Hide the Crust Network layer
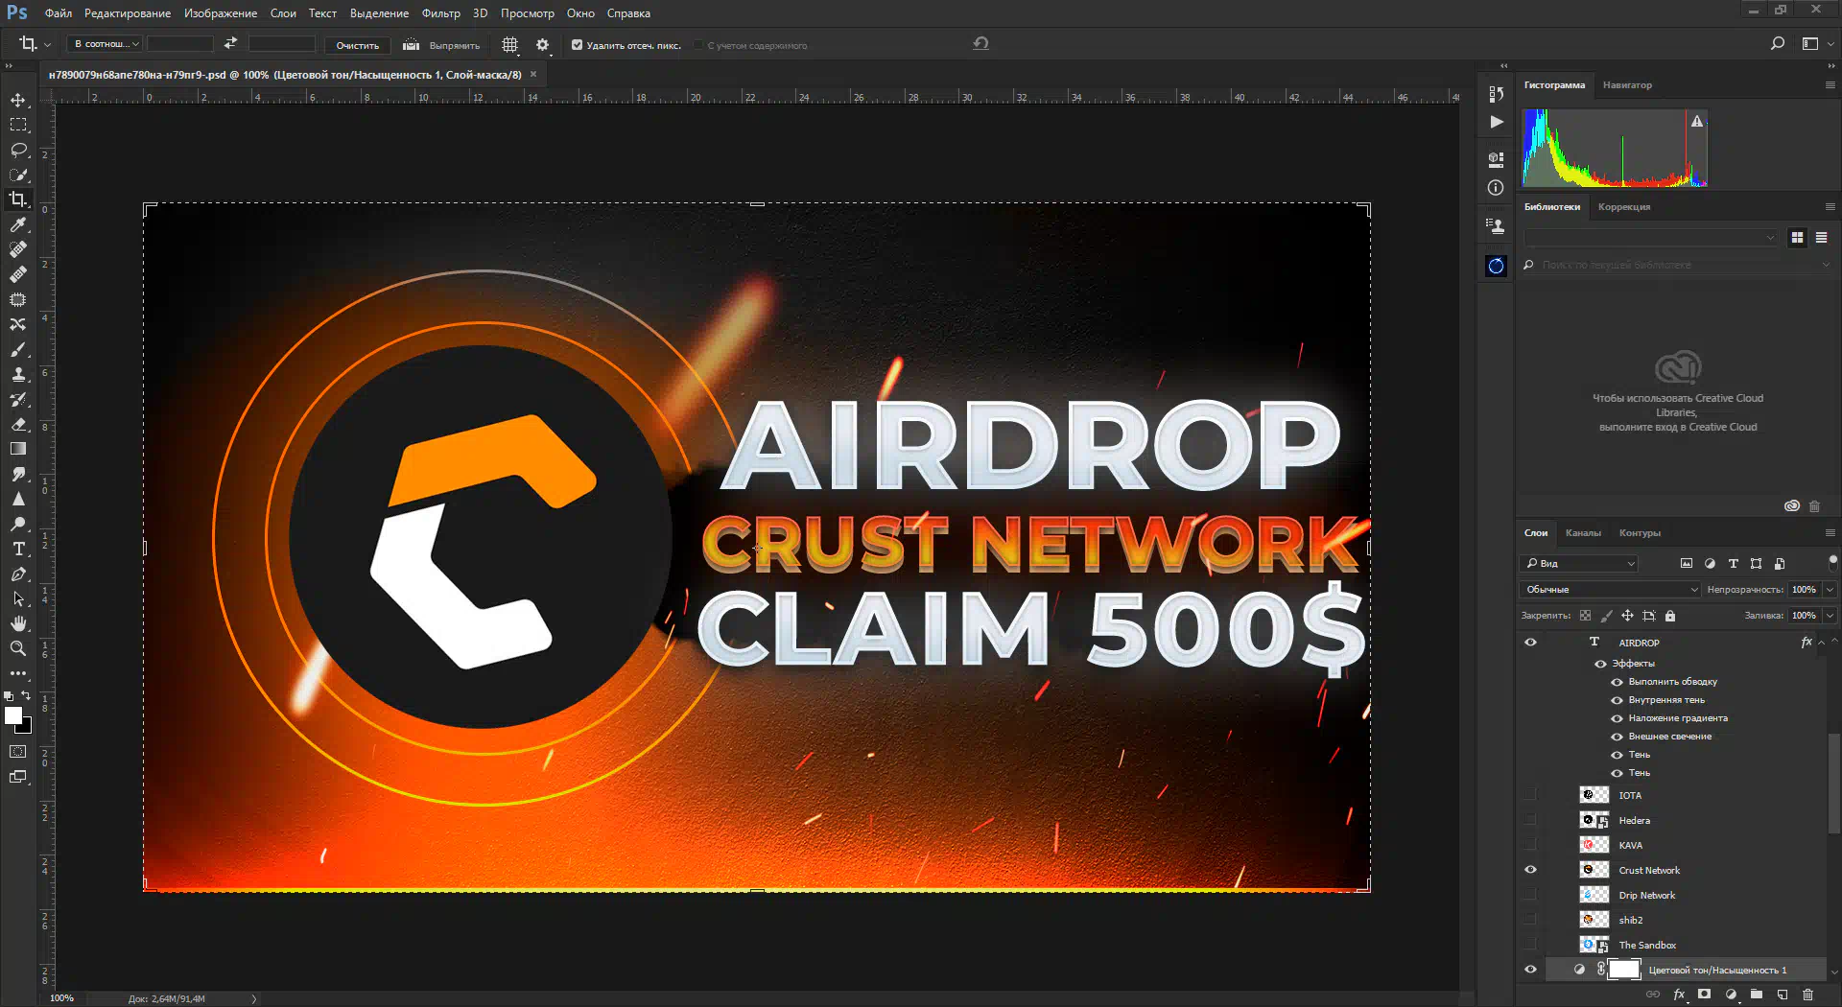The image size is (1842, 1007). point(1530,870)
